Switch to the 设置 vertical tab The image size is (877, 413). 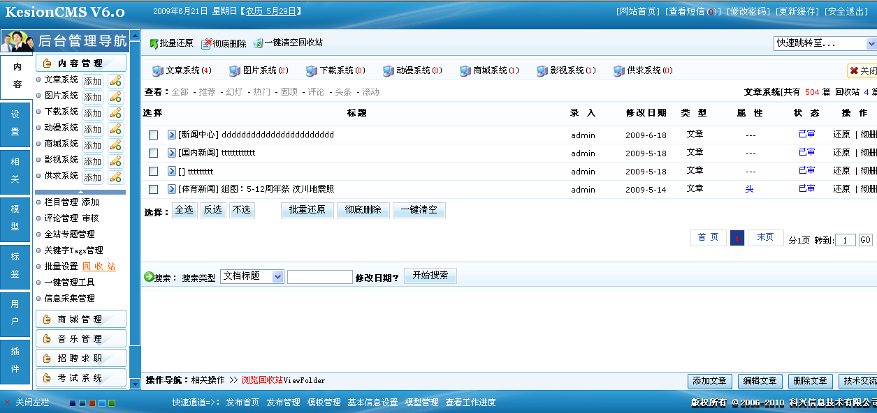pos(15,123)
